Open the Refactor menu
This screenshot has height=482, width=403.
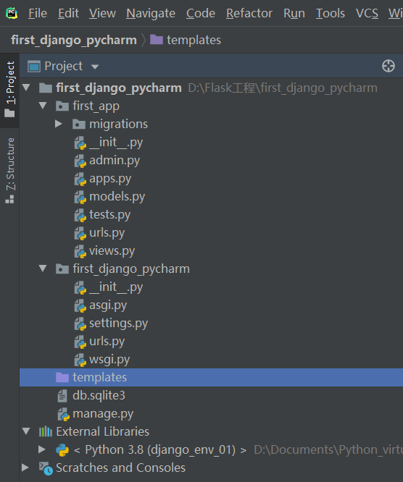tap(249, 13)
